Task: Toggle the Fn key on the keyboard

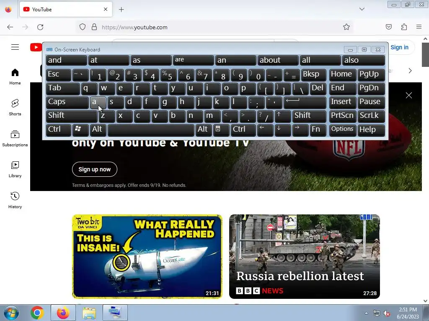Action: pos(318,130)
